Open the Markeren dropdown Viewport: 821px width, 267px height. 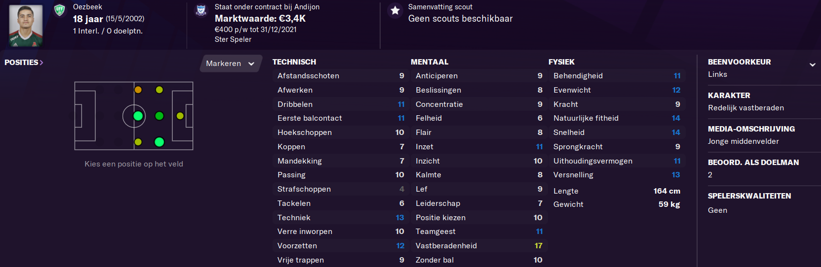(231, 64)
